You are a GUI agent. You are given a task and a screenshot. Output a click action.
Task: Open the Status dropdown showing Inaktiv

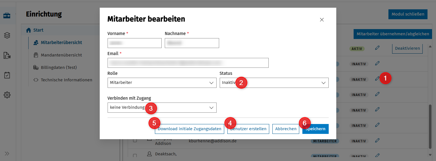(x=274, y=83)
